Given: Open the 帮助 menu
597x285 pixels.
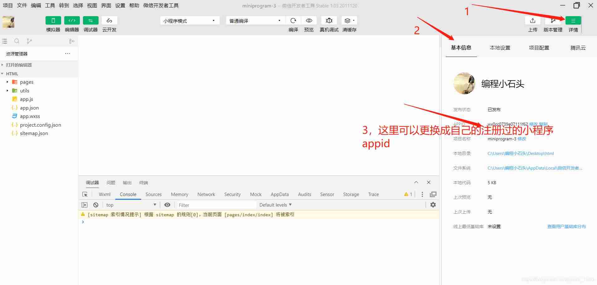Looking at the screenshot, I should click(x=134, y=6).
